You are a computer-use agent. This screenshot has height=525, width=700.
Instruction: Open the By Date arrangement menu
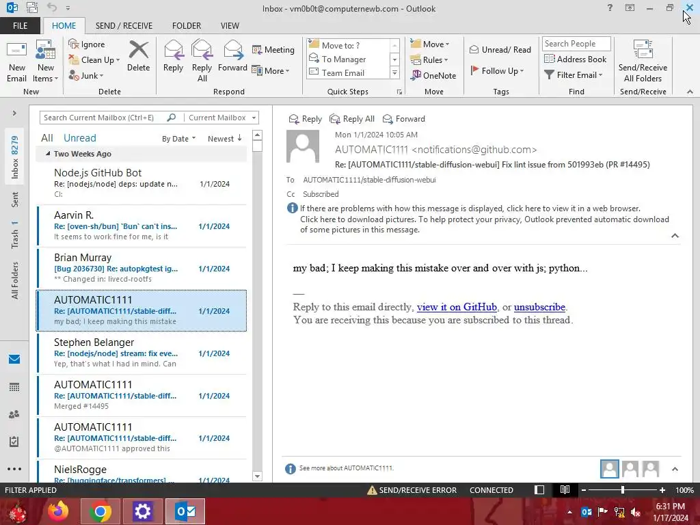tap(178, 139)
